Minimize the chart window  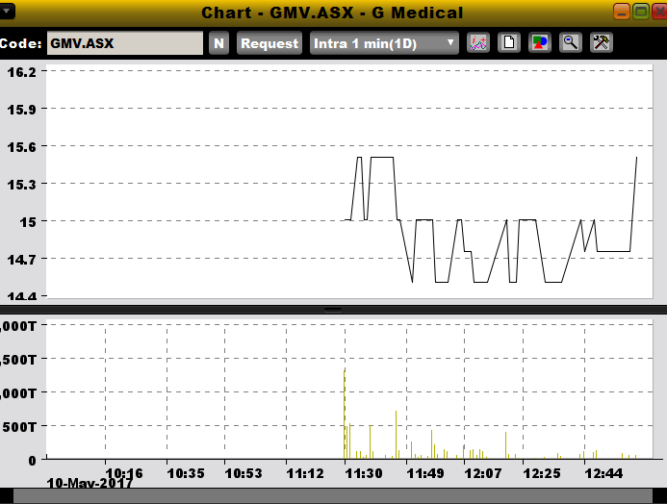[622, 12]
